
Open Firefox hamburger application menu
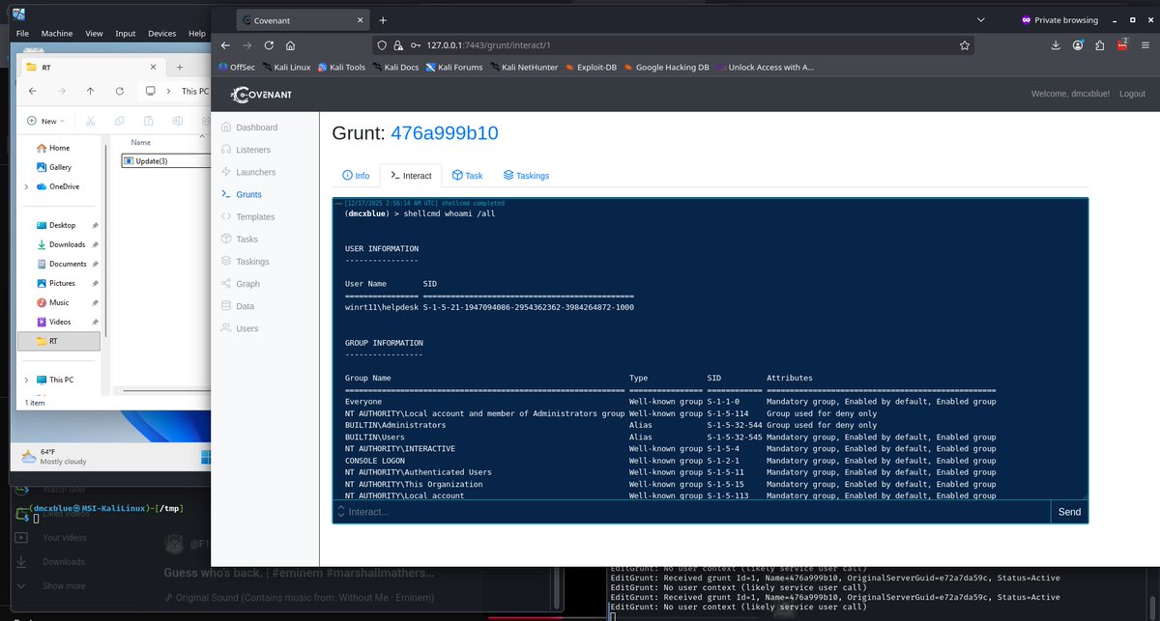pyautogui.click(x=1145, y=45)
